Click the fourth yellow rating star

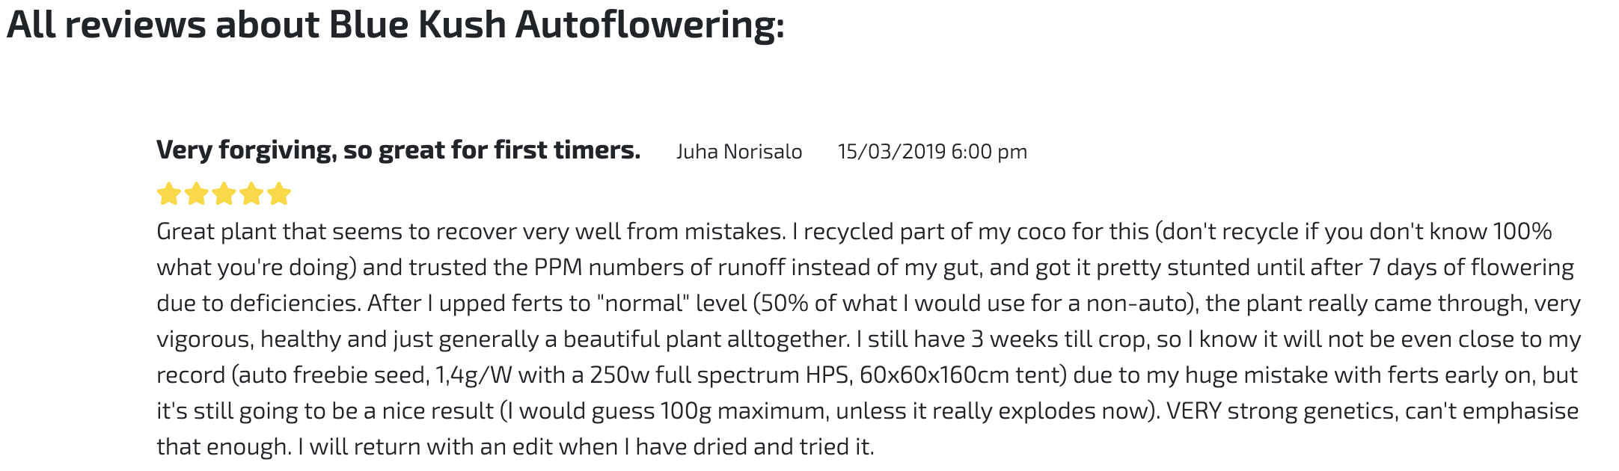click(x=251, y=194)
